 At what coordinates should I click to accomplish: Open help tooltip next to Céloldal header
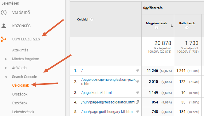pos(92,19)
